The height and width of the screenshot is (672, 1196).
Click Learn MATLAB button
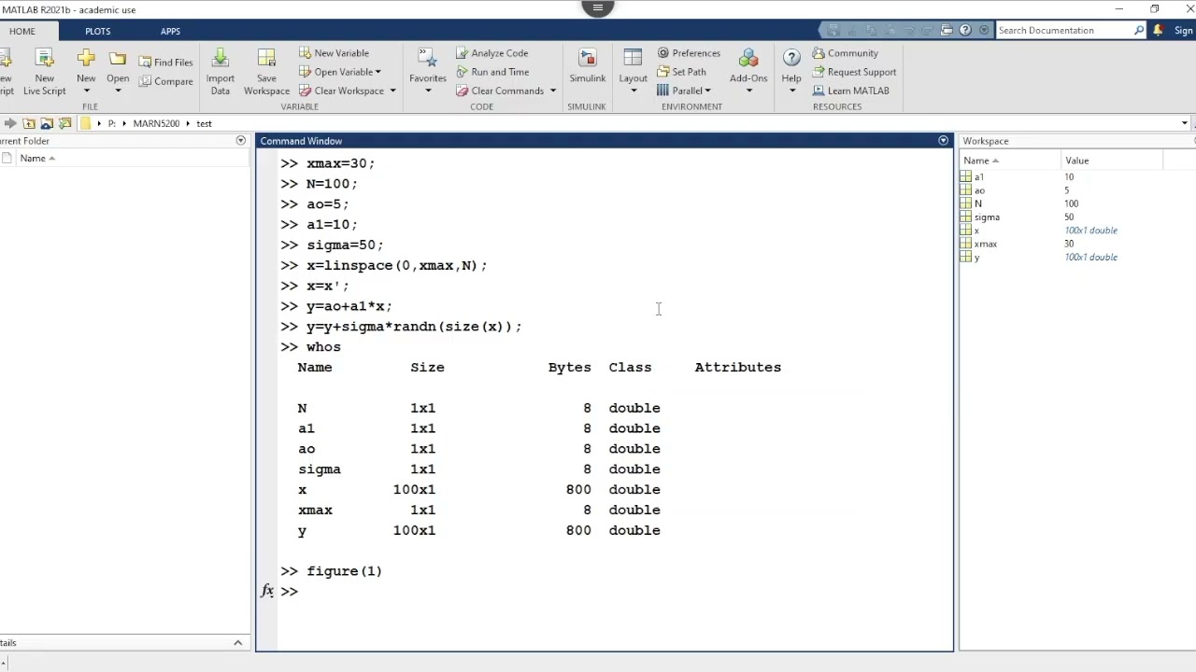pos(851,91)
